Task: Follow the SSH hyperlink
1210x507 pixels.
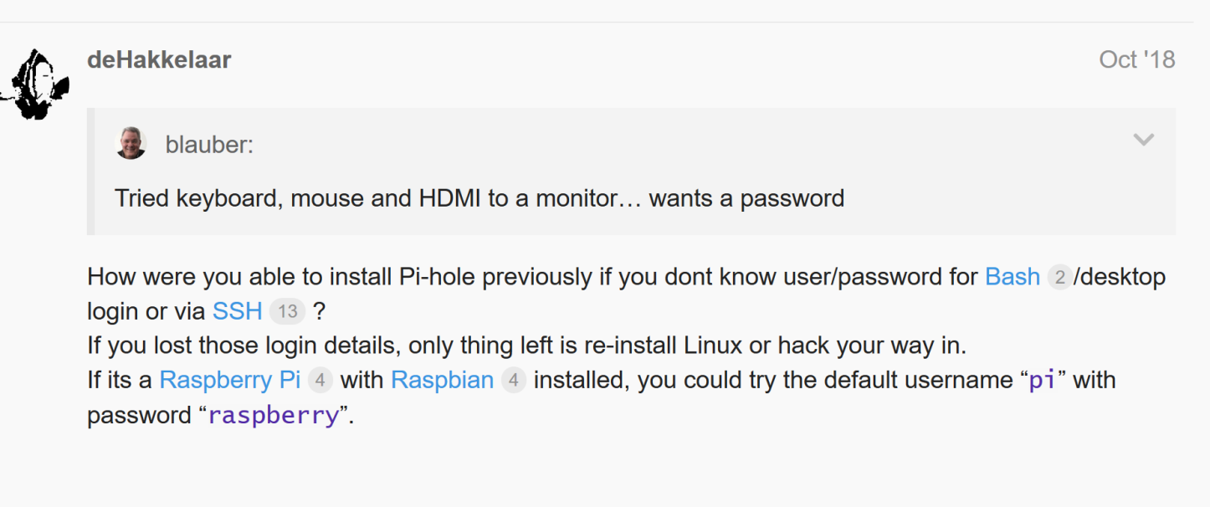Action: [x=238, y=311]
